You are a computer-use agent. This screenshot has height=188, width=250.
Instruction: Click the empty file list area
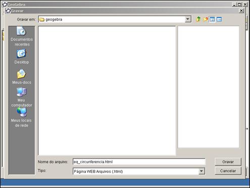click(107, 90)
